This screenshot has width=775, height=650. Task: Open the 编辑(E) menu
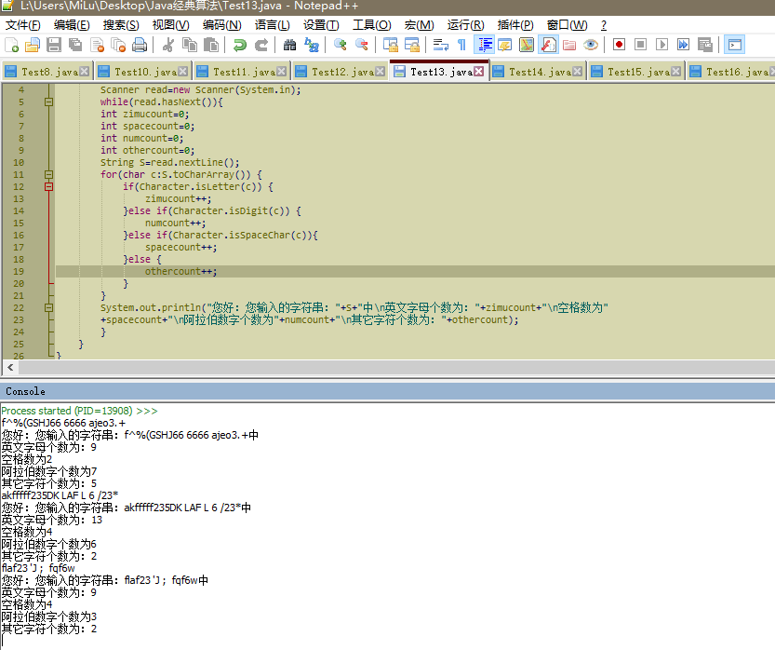point(72,25)
